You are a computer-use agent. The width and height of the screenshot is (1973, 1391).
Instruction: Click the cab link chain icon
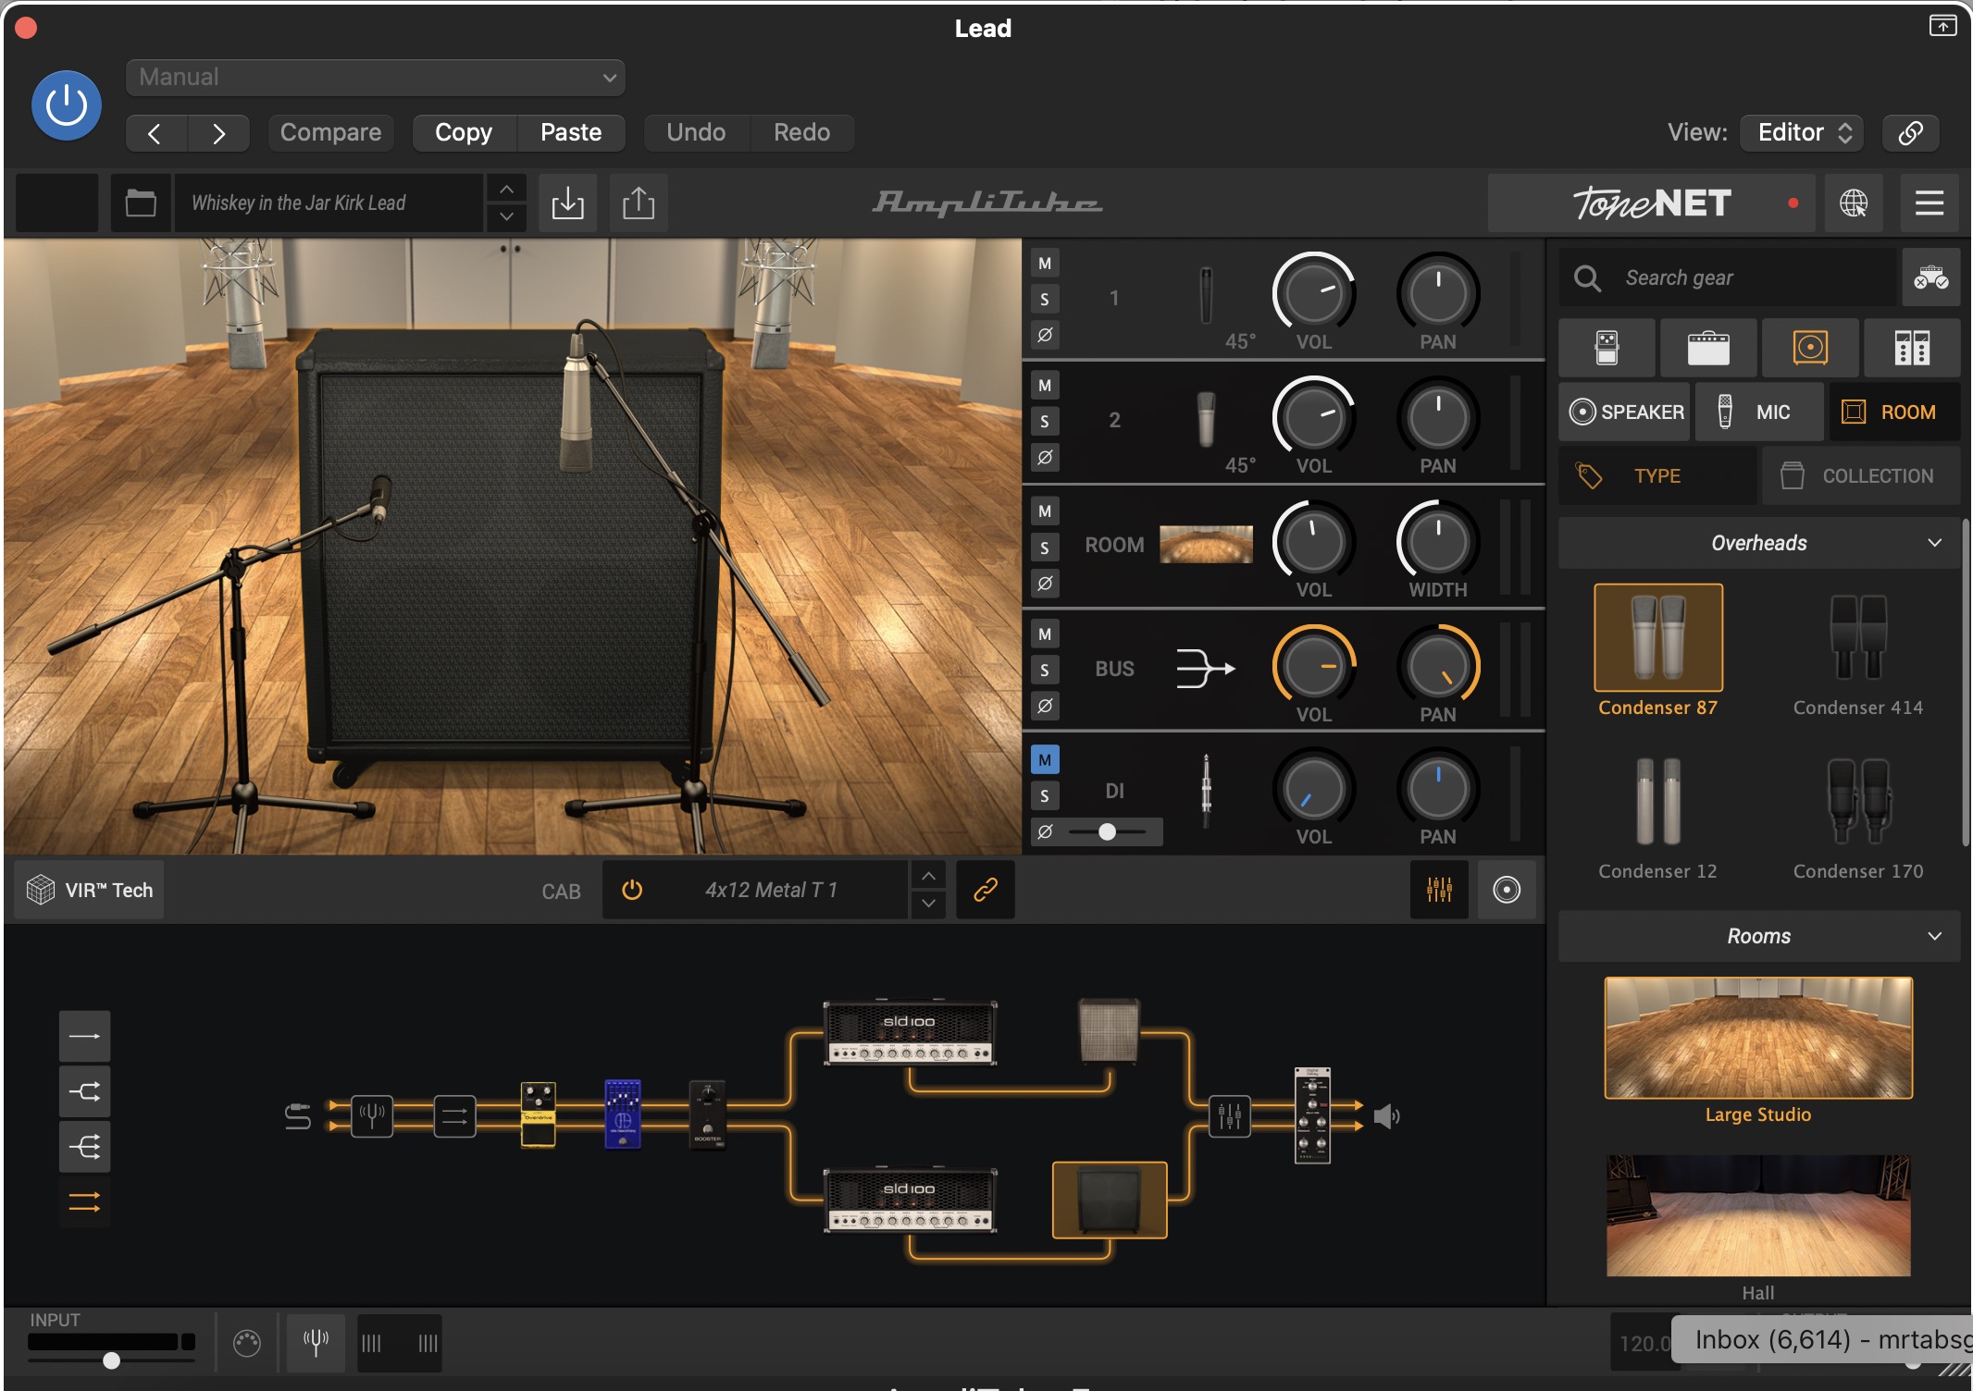[986, 890]
